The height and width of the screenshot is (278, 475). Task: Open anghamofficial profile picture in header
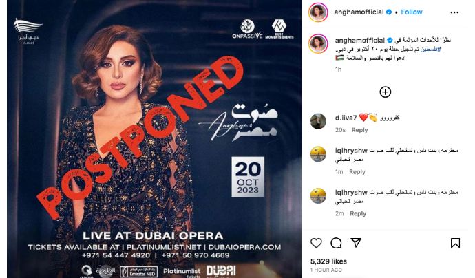click(318, 12)
